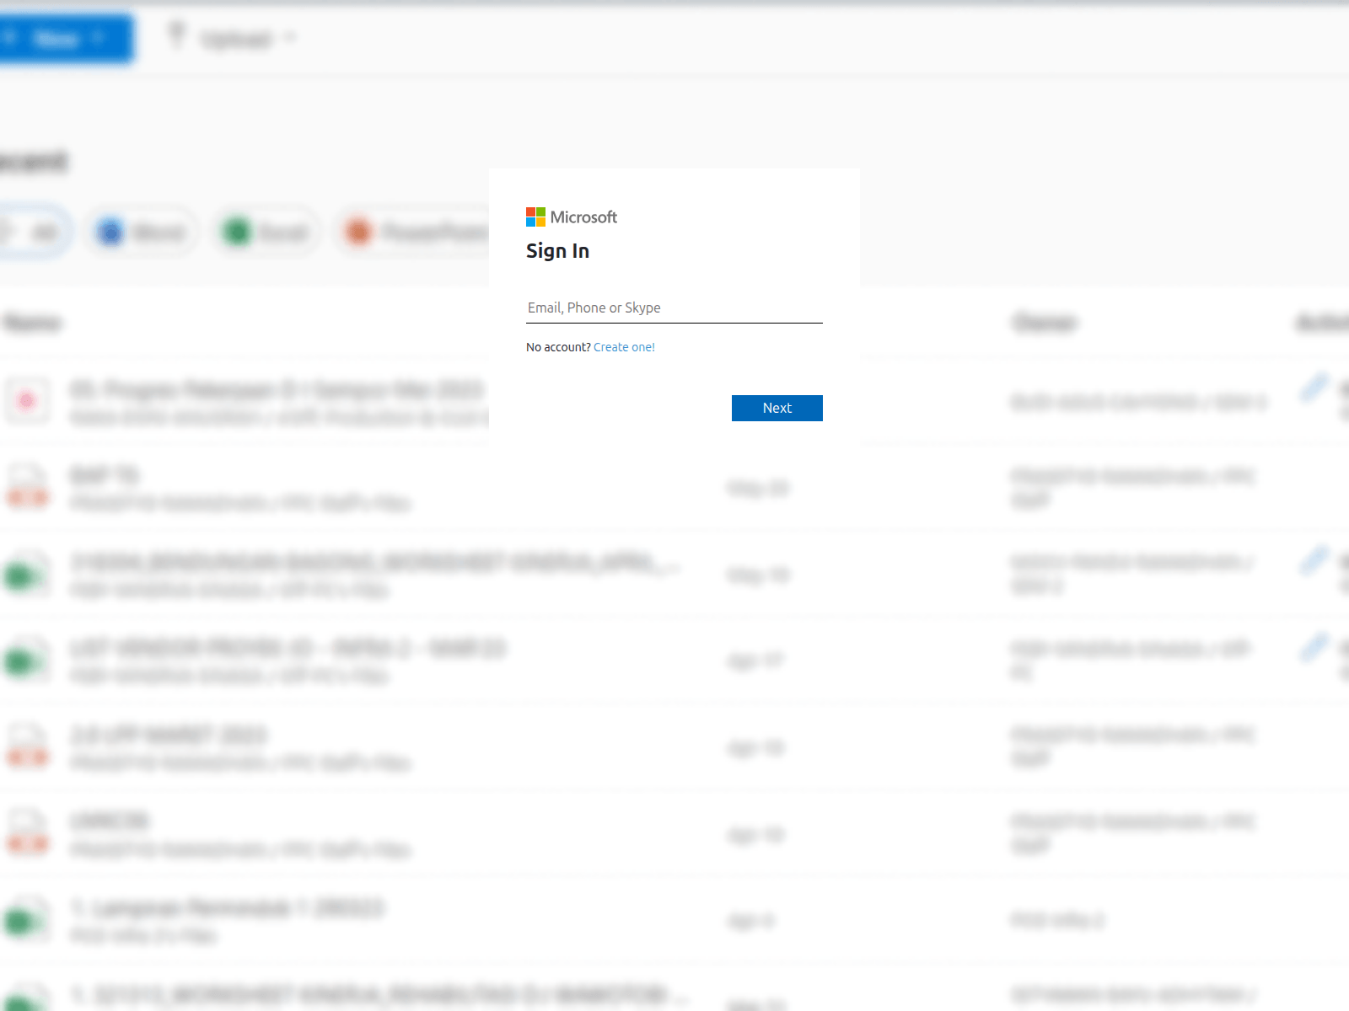Open the Create one! link

pos(624,347)
